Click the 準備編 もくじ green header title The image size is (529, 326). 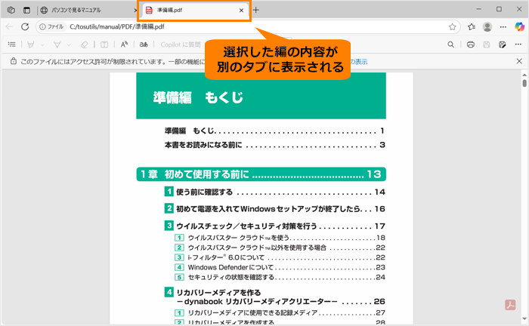198,97
